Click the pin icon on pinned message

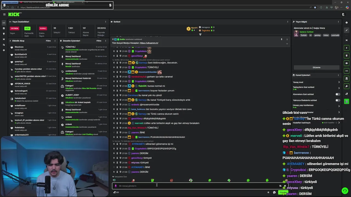[x=281, y=39]
